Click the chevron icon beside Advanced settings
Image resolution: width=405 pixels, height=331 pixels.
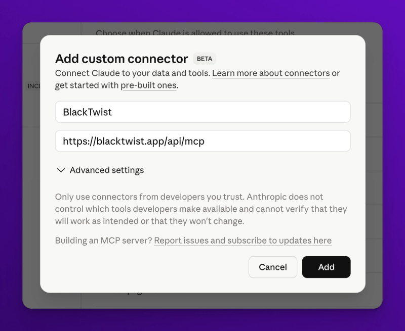coord(60,170)
